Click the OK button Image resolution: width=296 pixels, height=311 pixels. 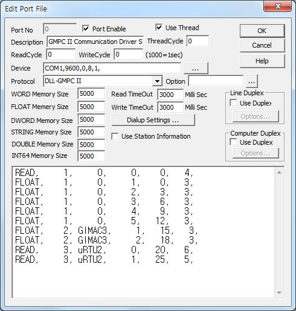click(262, 31)
